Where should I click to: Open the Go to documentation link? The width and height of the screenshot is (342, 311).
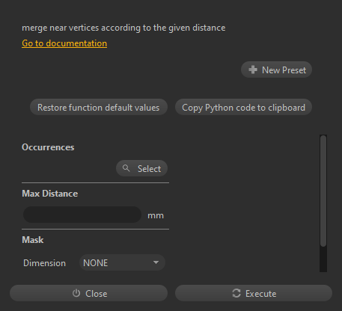point(64,43)
